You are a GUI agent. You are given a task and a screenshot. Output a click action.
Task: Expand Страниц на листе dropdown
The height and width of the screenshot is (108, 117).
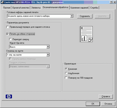coord(48,55)
